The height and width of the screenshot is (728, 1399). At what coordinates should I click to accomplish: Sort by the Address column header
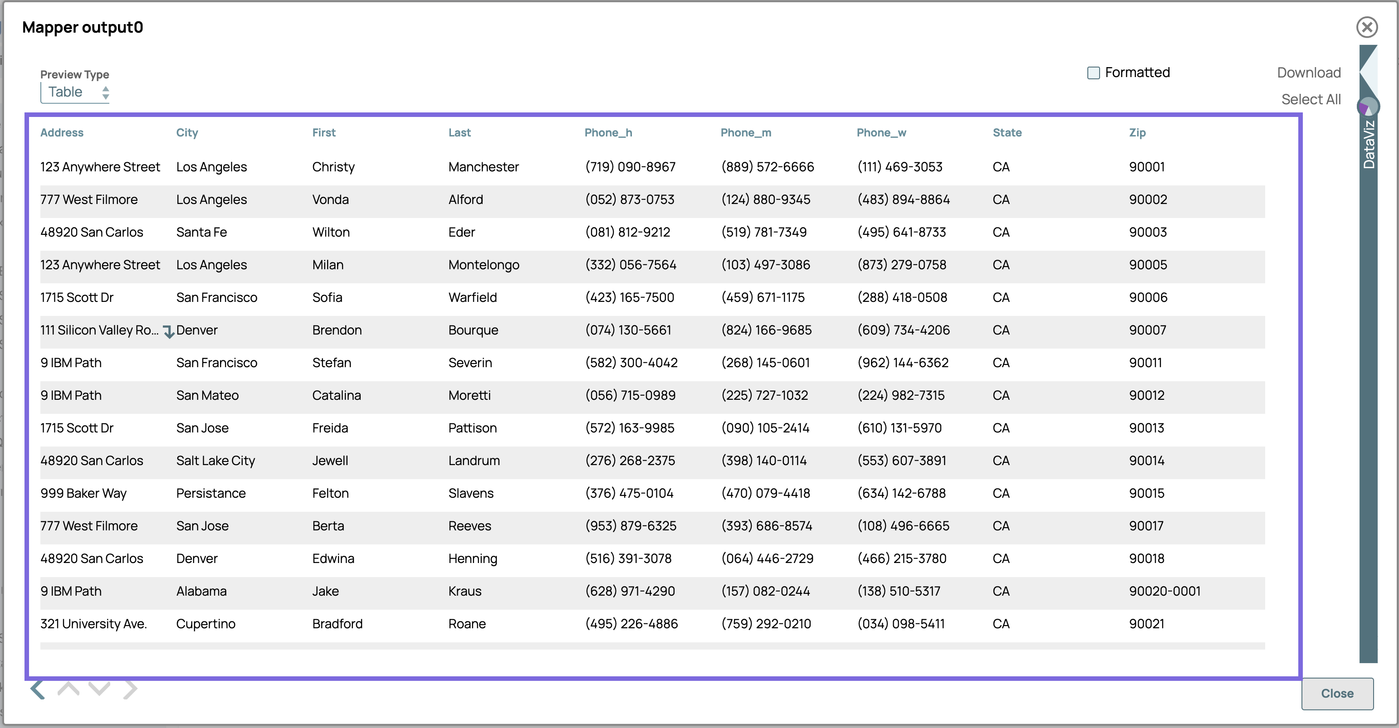pos(62,132)
